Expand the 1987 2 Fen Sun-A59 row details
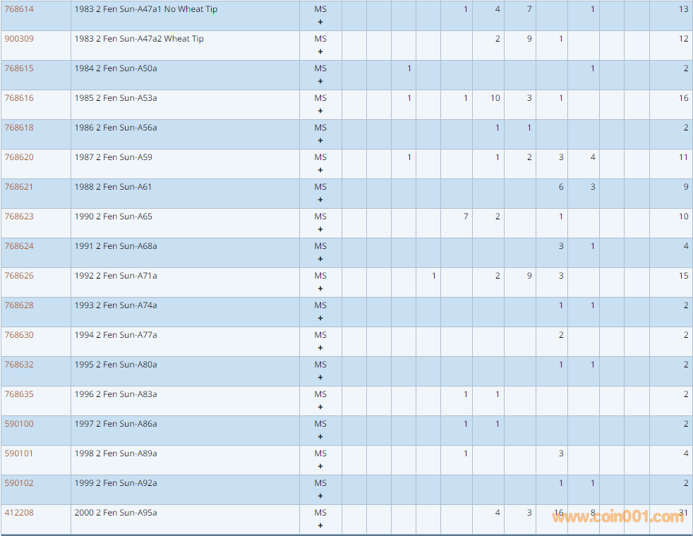The width and height of the screenshot is (693, 536). coord(320,170)
